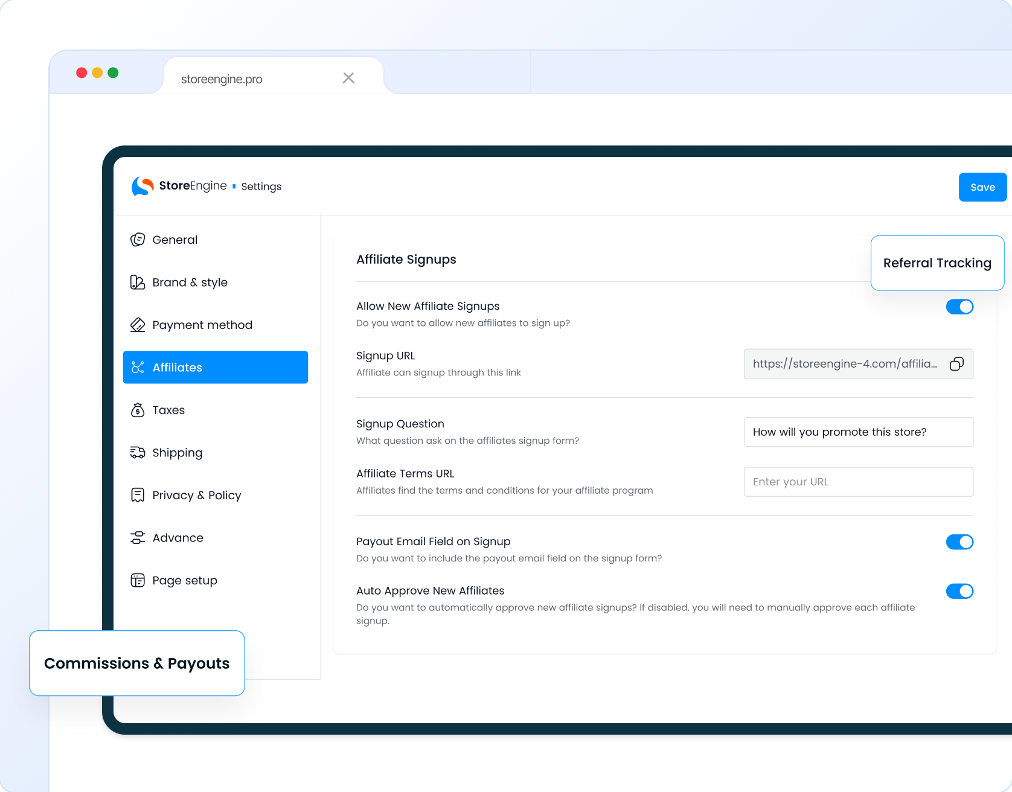Switch to the storeengine.pro browser tab

pos(260,79)
